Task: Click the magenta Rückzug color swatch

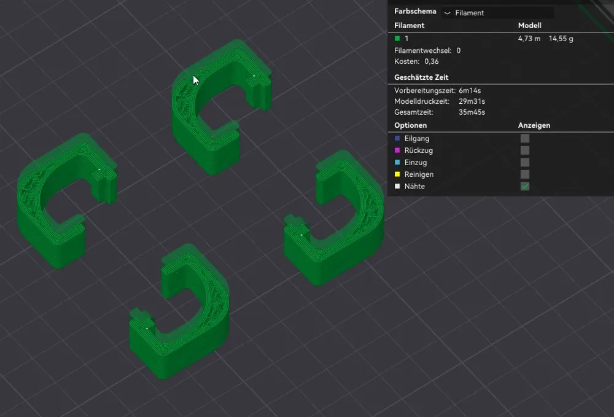Action: click(x=397, y=150)
